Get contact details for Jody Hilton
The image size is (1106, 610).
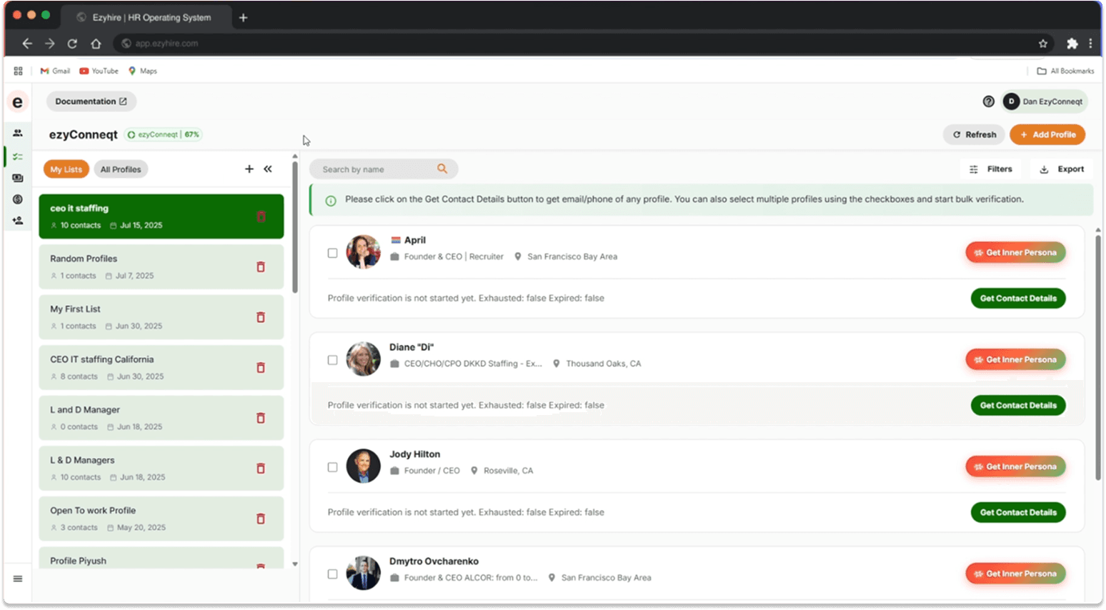[x=1018, y=512]
